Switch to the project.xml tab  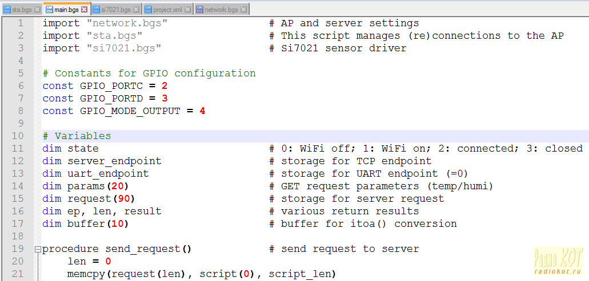(167, 10)
